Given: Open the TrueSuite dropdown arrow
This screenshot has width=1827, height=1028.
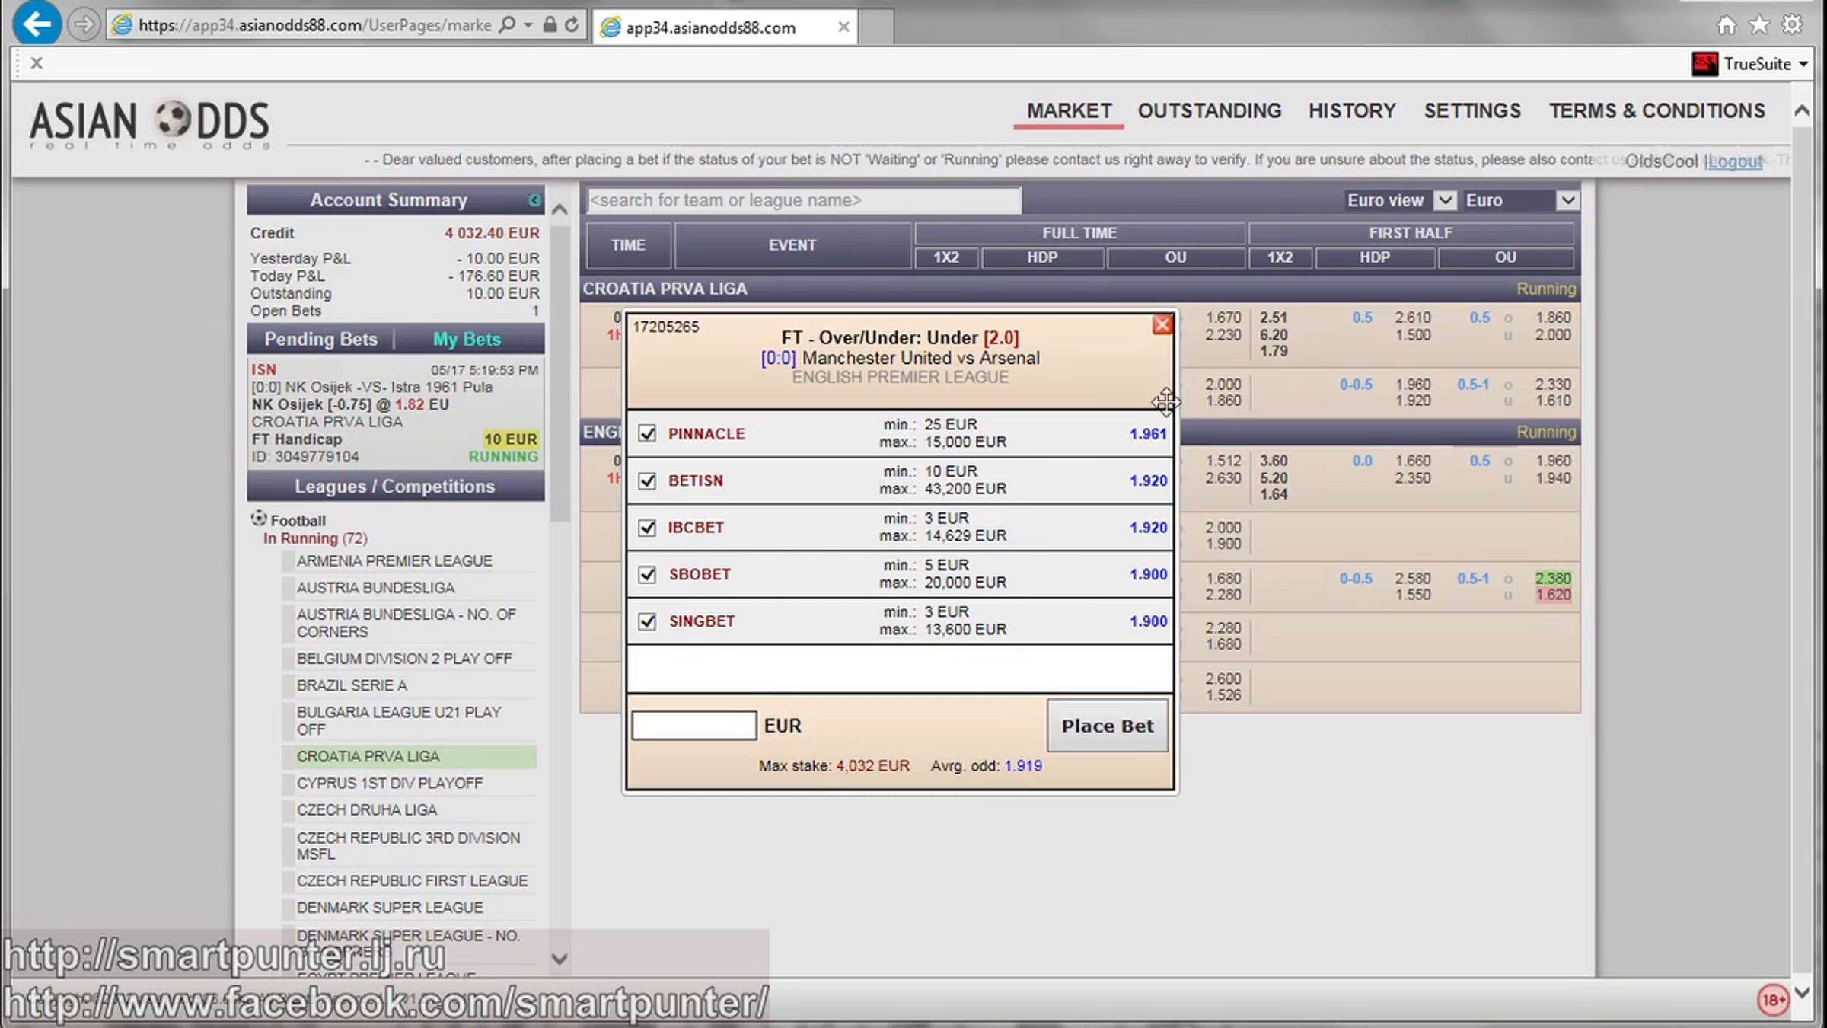Looking at the screenshot, I should 1803,65.
